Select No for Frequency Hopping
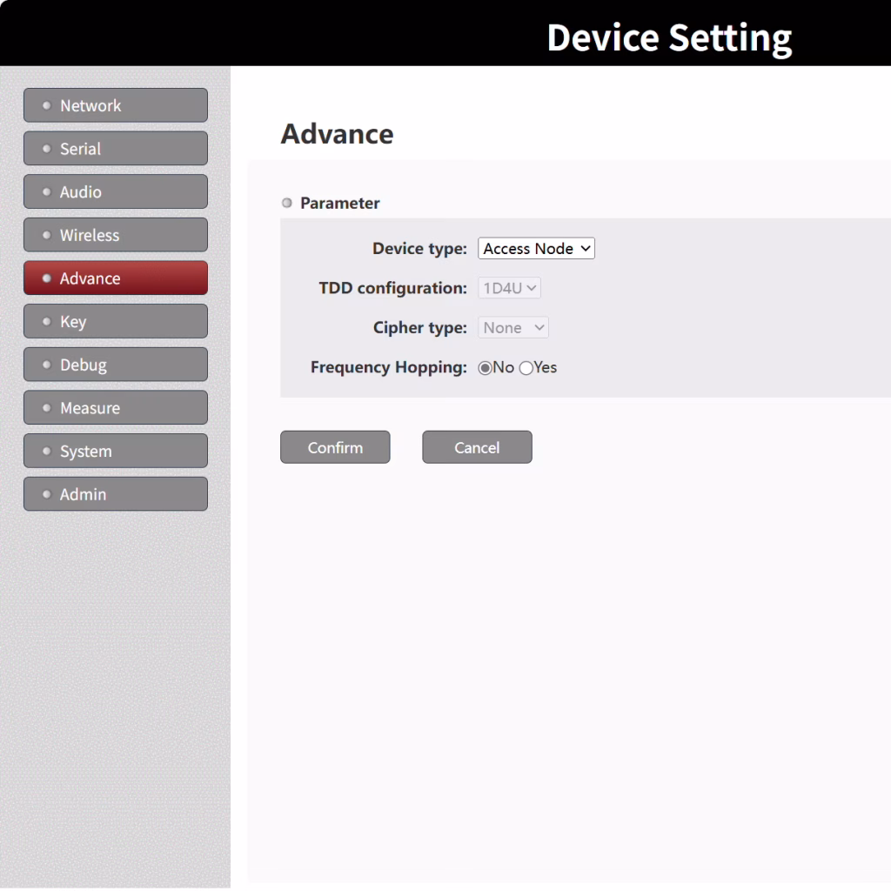 click(x=485, y=368)
